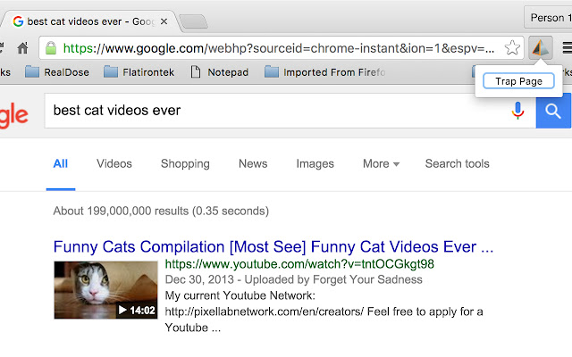The height and width of the screenshot is (357, 572).
Task: Switch to the Videos results tab
Action: click(x=114, y=163)
